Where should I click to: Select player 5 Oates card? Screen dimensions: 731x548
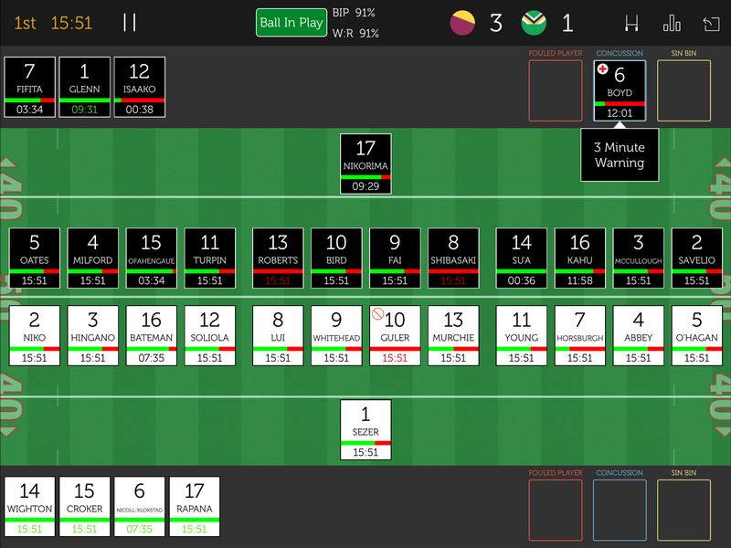click(35, 258)
